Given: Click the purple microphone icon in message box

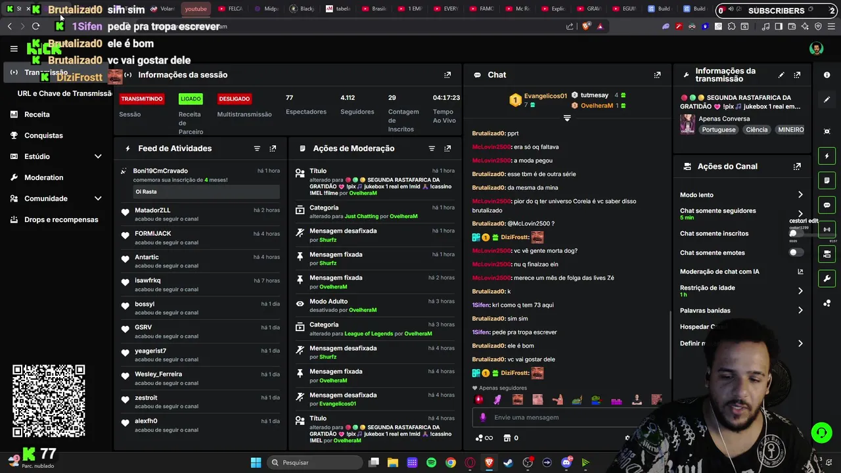Looking at the screenshot, I should [483, 417].
